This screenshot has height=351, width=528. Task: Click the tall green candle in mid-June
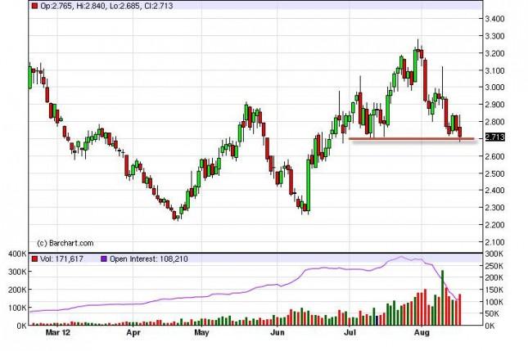point(308,185)
